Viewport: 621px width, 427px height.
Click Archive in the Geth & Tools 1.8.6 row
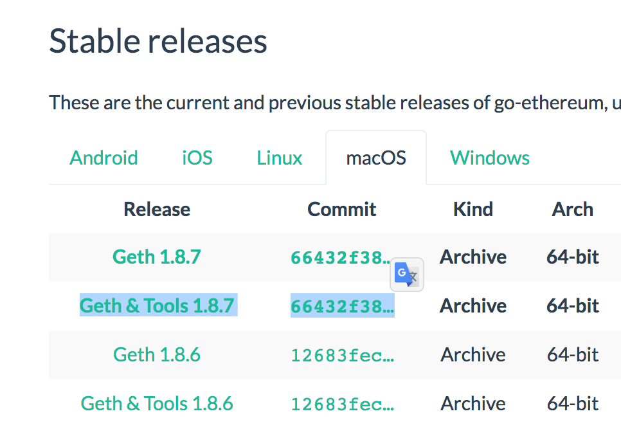pos(473,403)
